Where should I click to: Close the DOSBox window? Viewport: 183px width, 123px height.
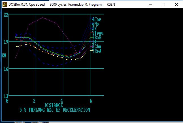[x=176, y=5]
